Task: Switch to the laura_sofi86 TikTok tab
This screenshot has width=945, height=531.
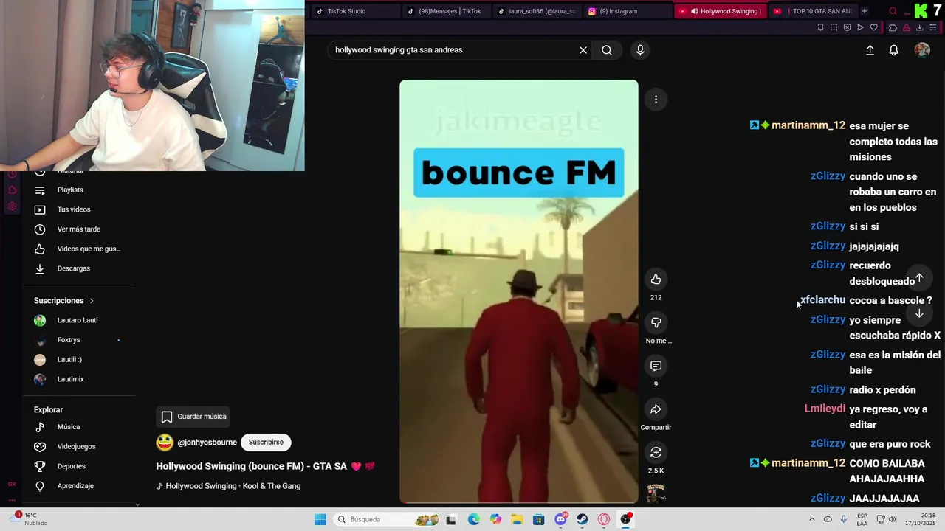Action: (537, 11)
